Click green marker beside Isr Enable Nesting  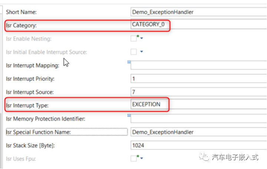138,36
